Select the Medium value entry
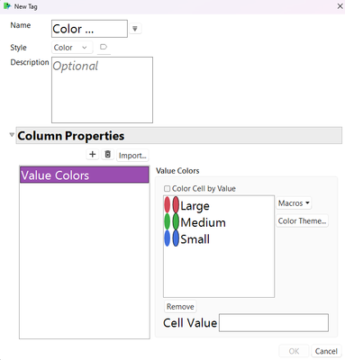 point(203,222)
